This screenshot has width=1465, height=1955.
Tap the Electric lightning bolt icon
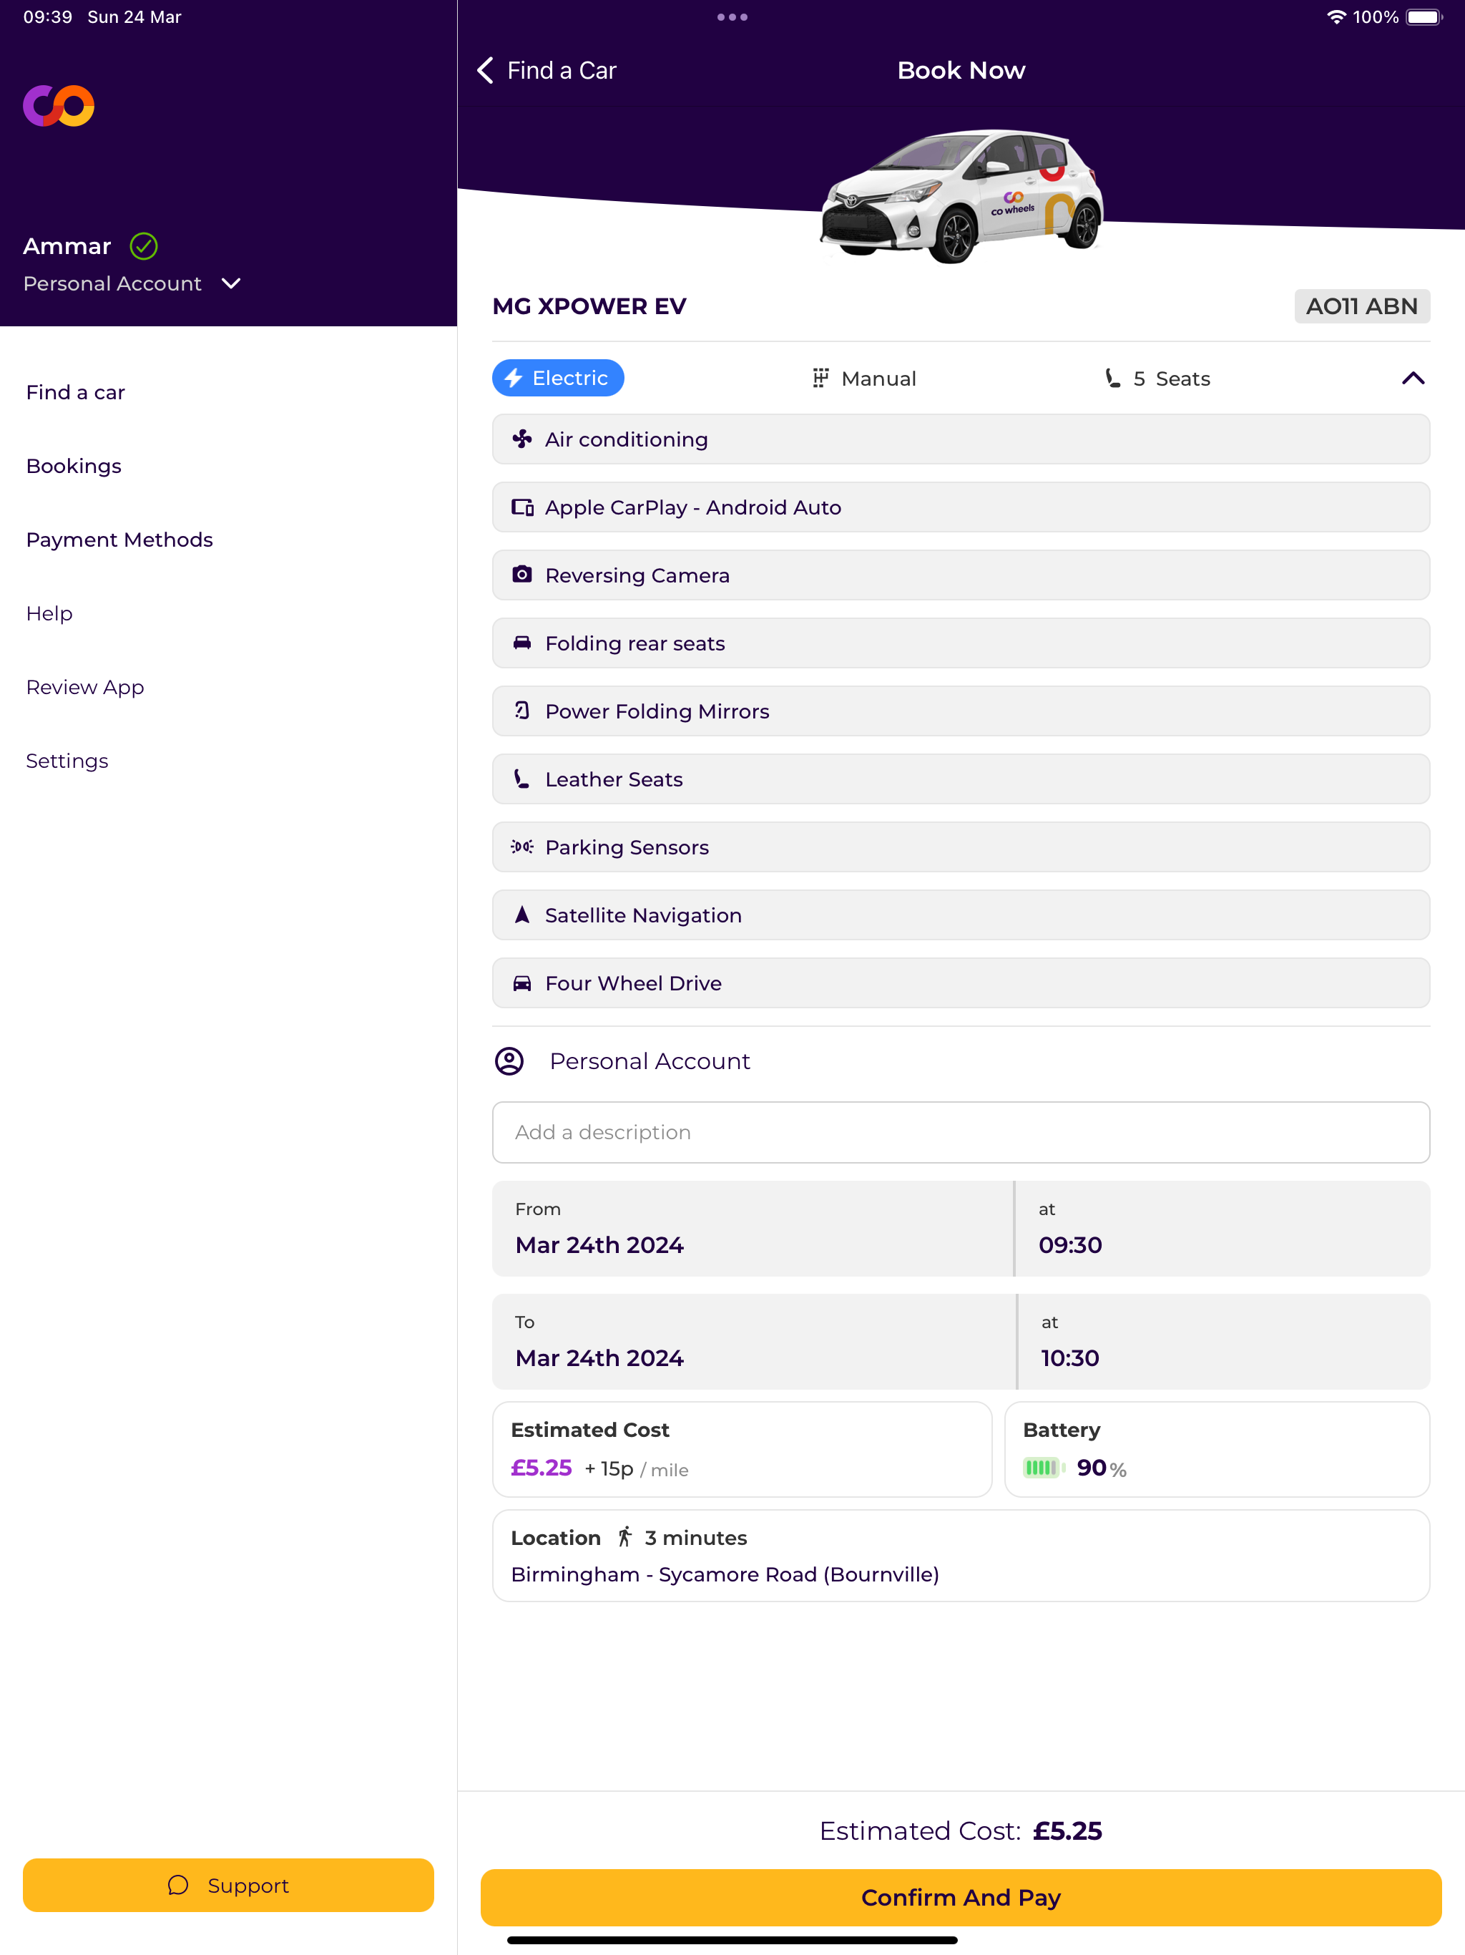coord(514,379)
